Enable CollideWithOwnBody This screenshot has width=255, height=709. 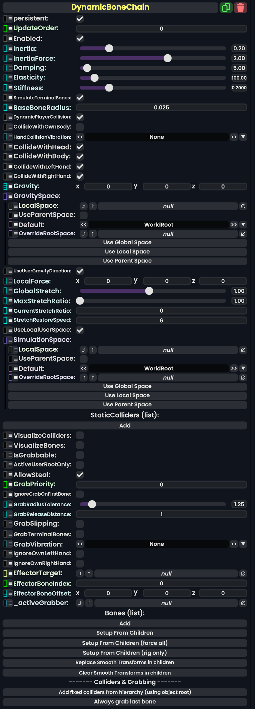[79, 127]
